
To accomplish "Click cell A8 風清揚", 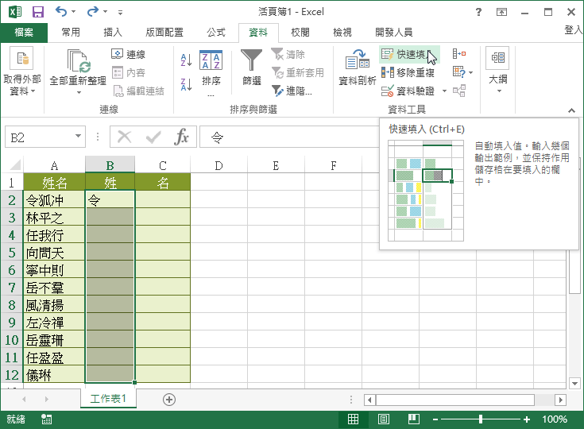I will pyautogui.click(x=54, y=305).
